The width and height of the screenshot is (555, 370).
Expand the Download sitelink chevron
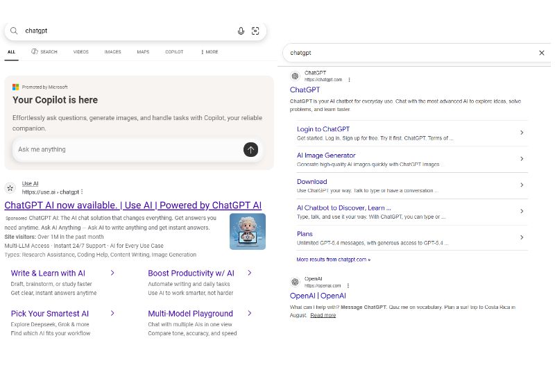click(522, 185)
